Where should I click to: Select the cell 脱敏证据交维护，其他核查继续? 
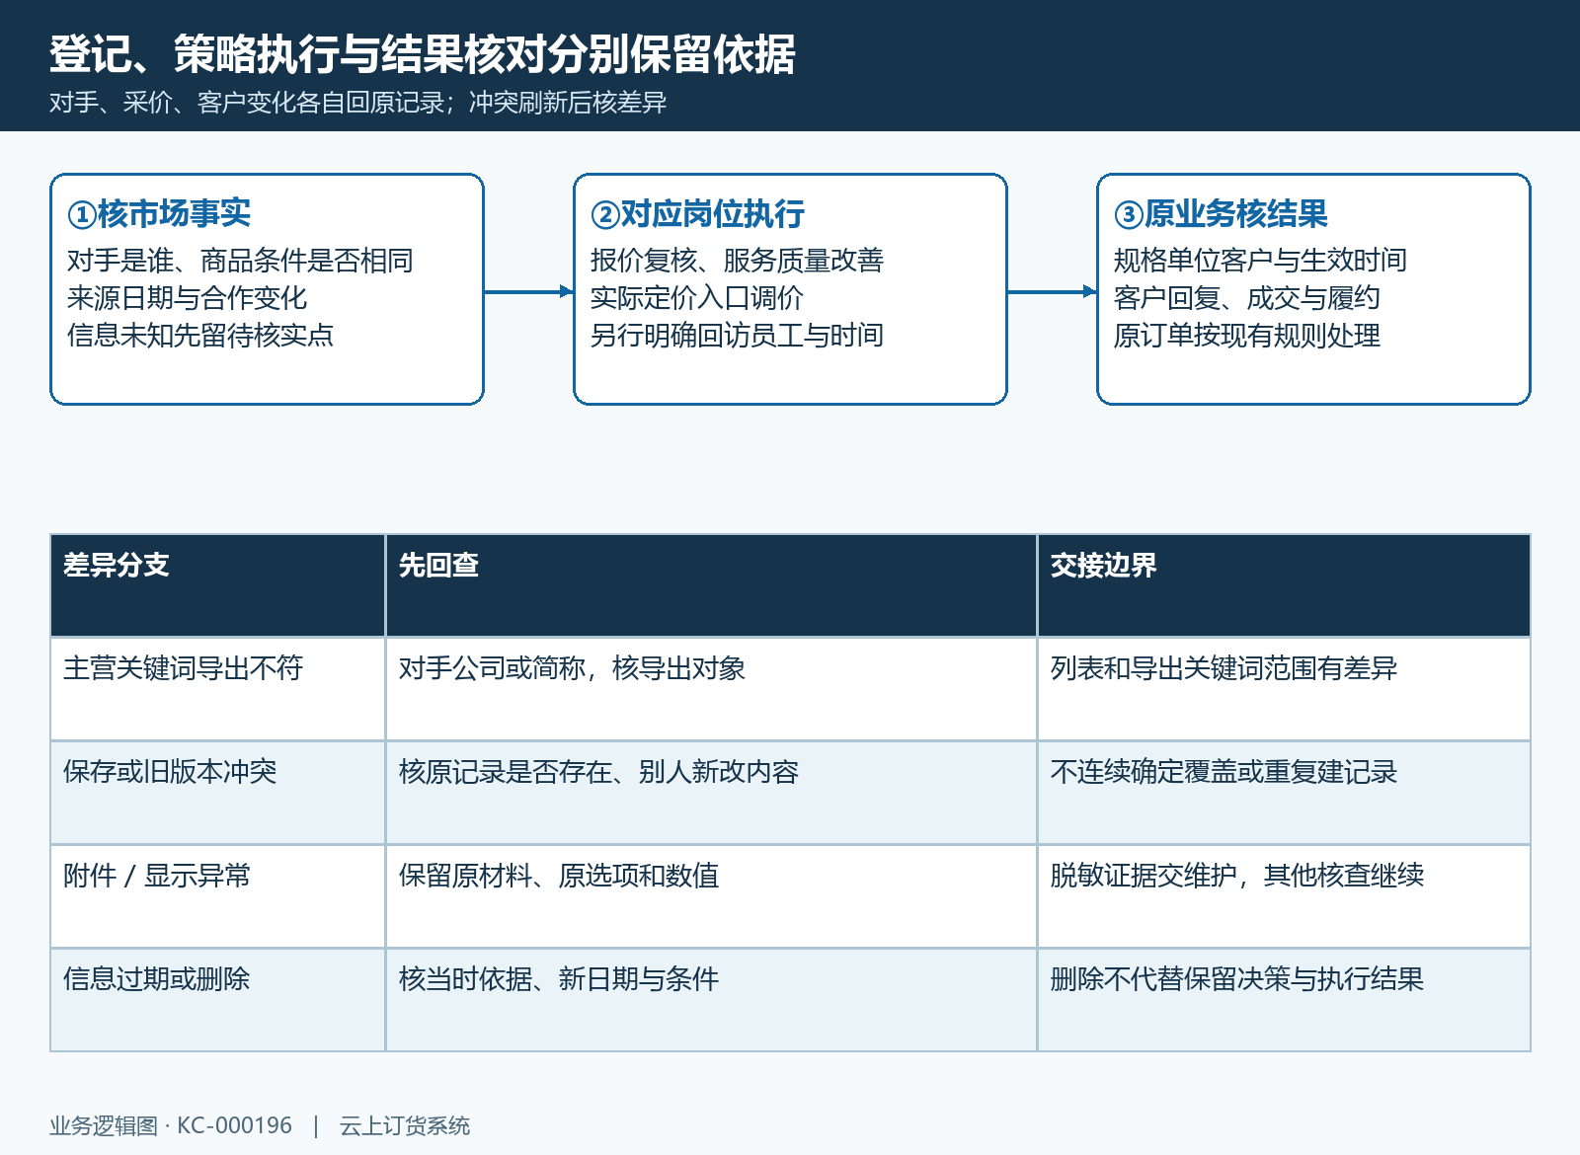1284,896
